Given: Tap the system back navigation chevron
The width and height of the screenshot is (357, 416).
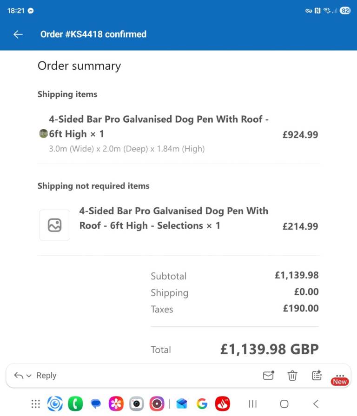Looking at the screenshot, I should coord(316,403).
